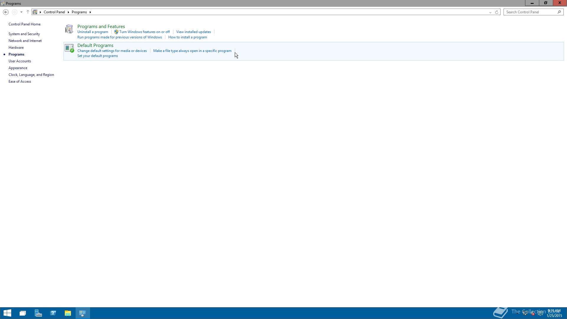Expand the address bar history dropdown
Screen dimensions: 567x319
coord(490,12)
